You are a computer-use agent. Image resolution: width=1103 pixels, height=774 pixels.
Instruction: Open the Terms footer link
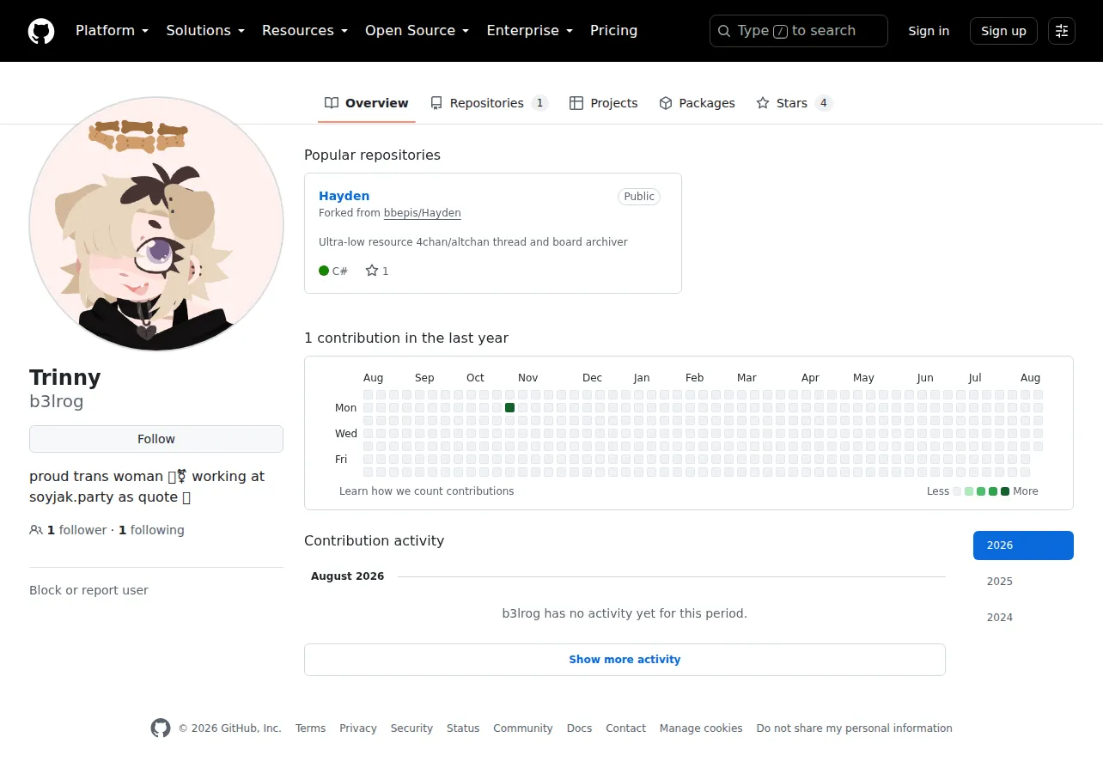pyautogui.click(x=310, y=728)
